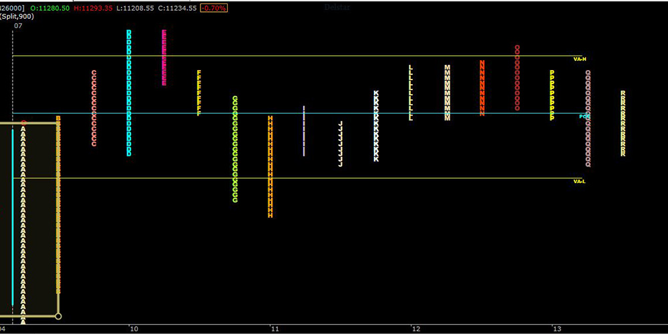Click the date marker 07 above the chart
668x334 pixels.
click(x=18, y=25)
